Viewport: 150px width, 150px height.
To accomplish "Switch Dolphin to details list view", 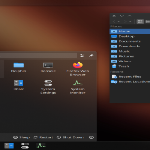I will pos(148,21).
